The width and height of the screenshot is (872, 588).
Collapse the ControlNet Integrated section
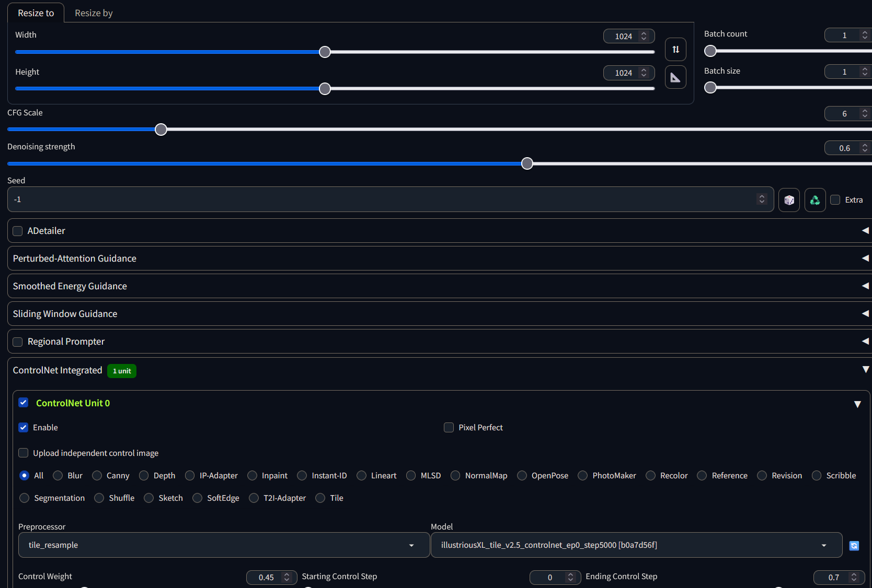click(x=866, y=370)
